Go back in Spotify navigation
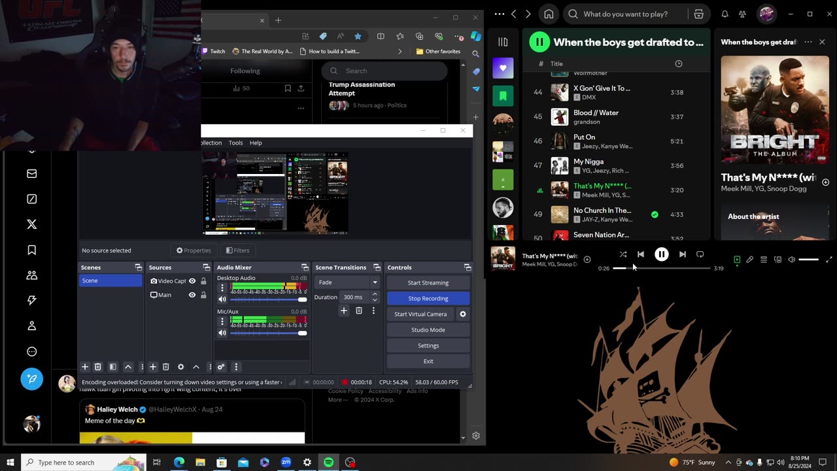 (x=514, y=14)
